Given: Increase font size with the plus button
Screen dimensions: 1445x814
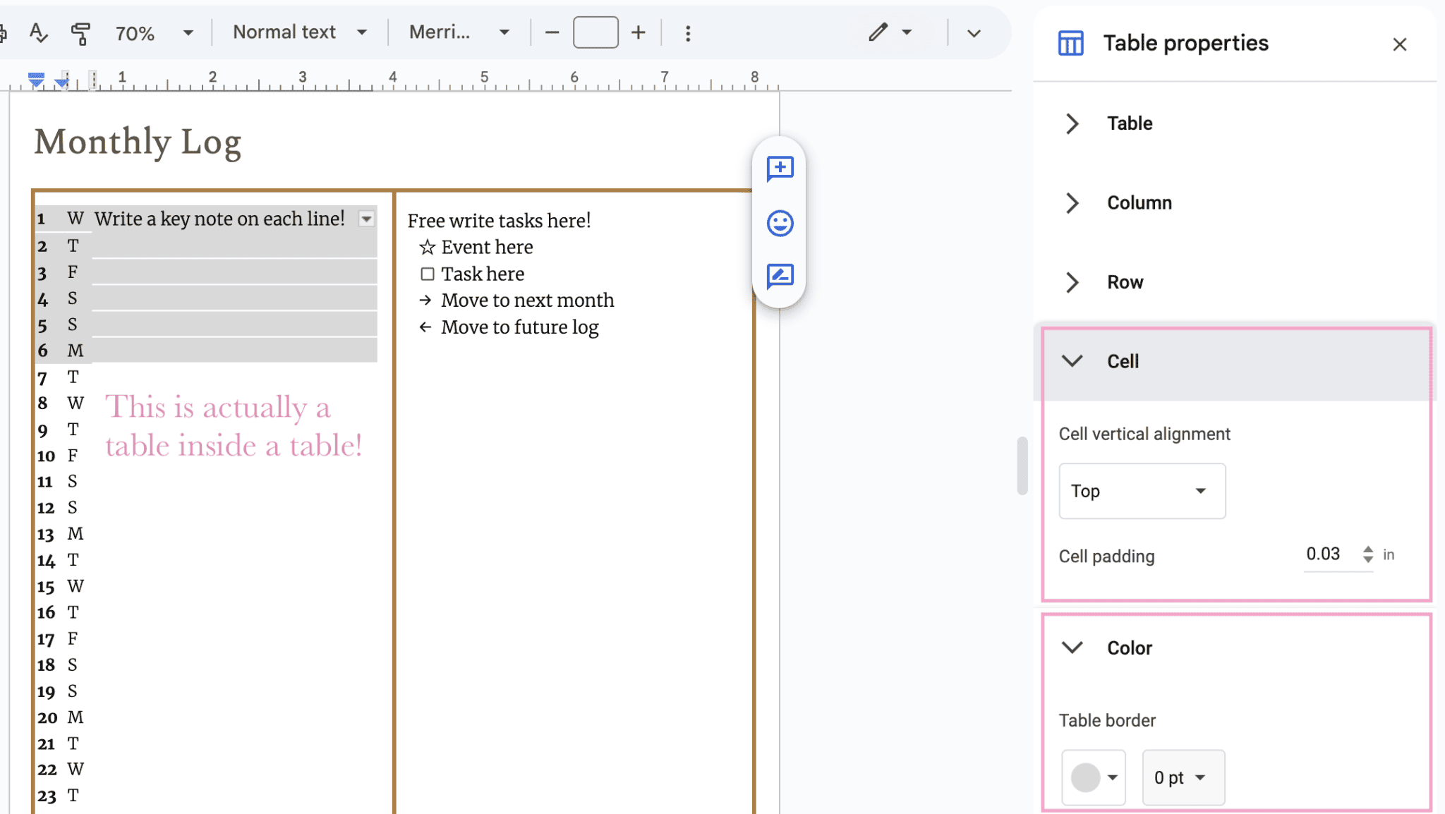Looking at the screenshot, I should (637, 32).
